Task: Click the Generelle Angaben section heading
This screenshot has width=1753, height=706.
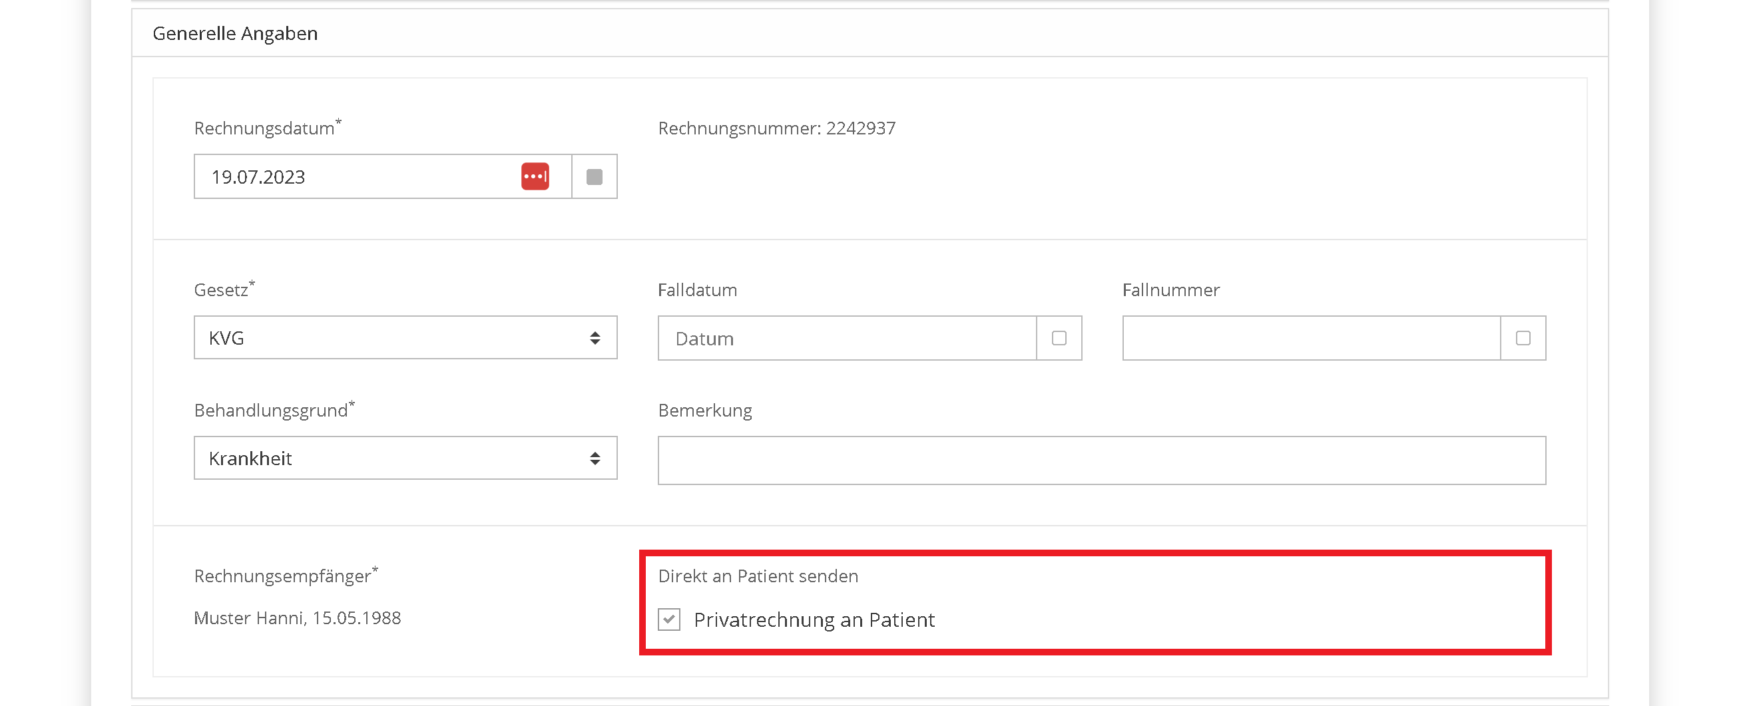Action: click(x=235, y=33)
